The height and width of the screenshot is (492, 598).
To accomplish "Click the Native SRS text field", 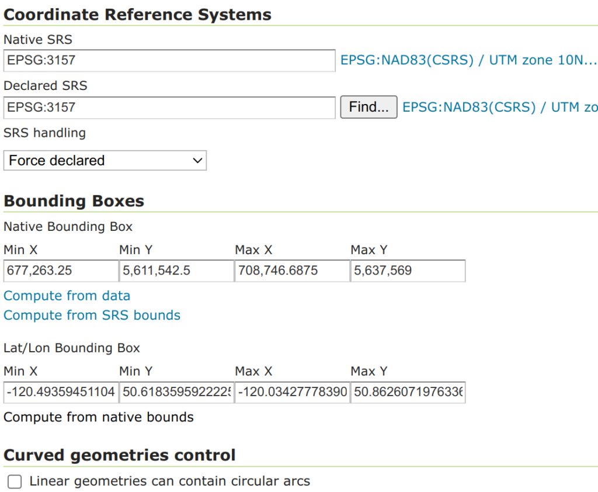I will click(x=169, y=60).
